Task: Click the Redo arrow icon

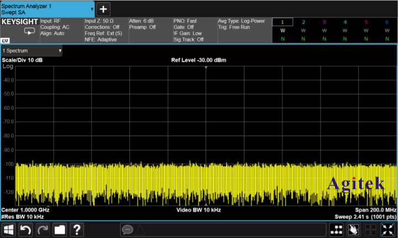Action: [x=43, y=229]
